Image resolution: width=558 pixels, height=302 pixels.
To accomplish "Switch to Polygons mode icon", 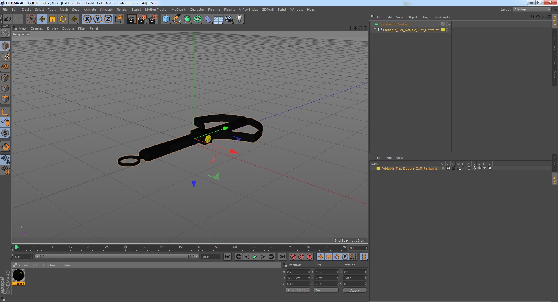I will 5,99.
